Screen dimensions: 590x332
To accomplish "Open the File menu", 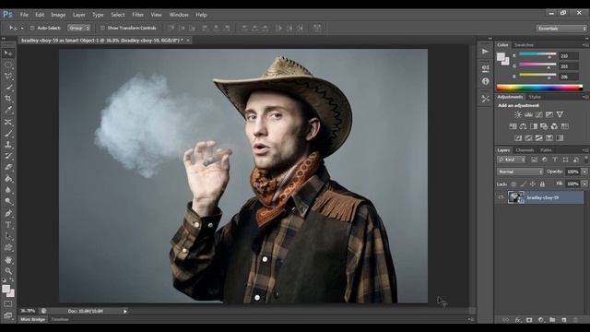I will click(x=24, y=15).
